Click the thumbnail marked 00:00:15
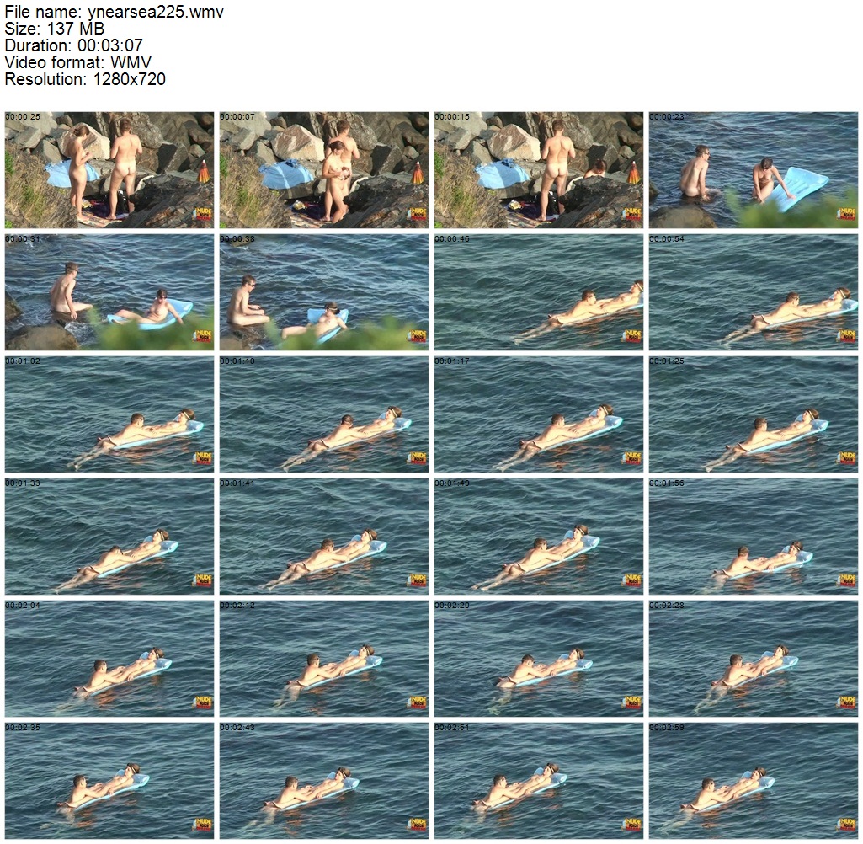Screen dimensions: 863x844 coord(538,170)
